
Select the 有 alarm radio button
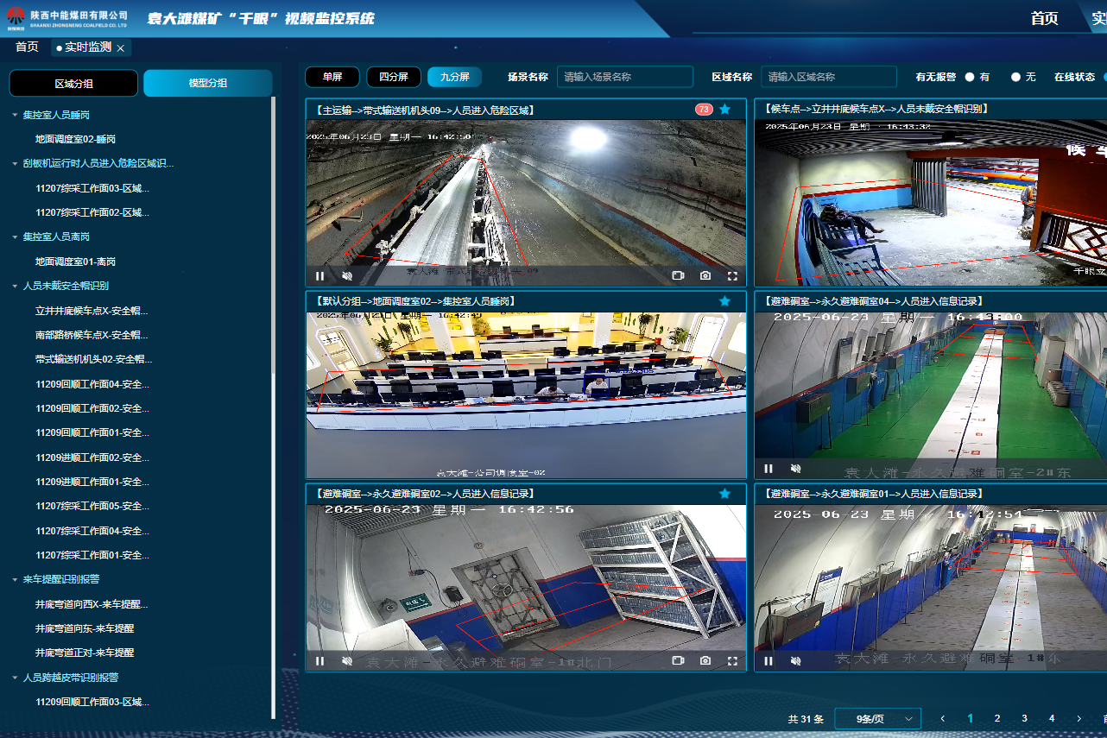970,77
